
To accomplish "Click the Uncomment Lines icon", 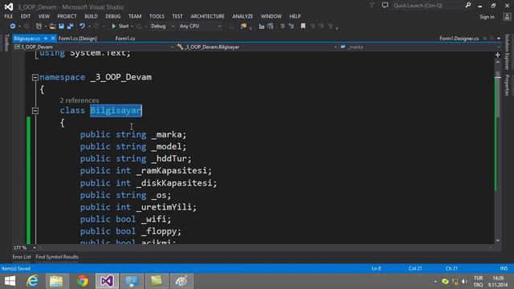I will (291, 26).
